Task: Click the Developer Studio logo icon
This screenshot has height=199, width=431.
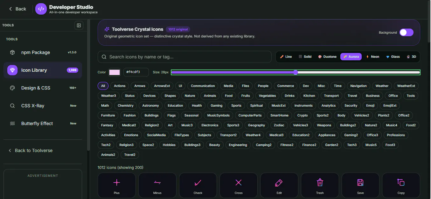Action: 41,9
